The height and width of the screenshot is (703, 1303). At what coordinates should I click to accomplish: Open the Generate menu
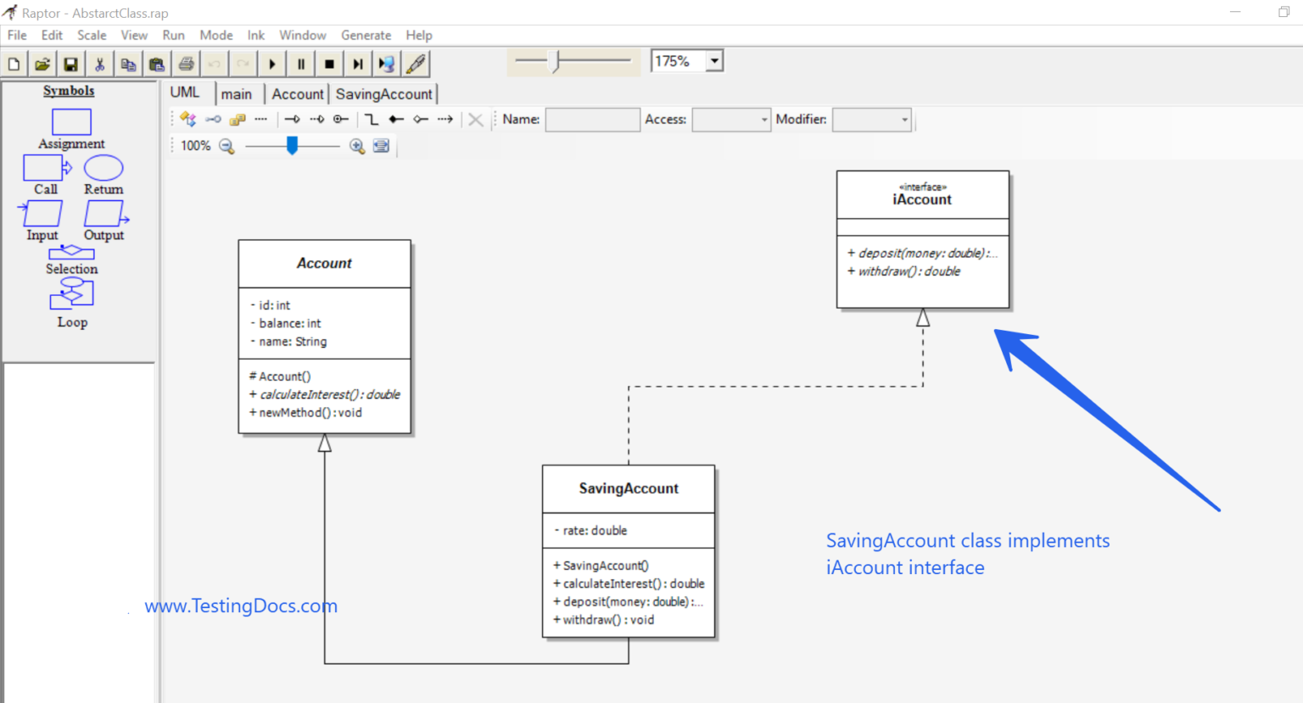(366, 35)
